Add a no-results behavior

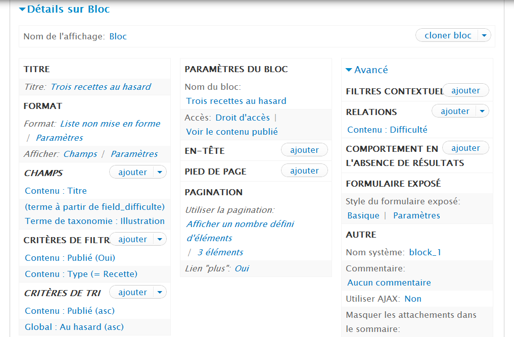coord(465,148)
